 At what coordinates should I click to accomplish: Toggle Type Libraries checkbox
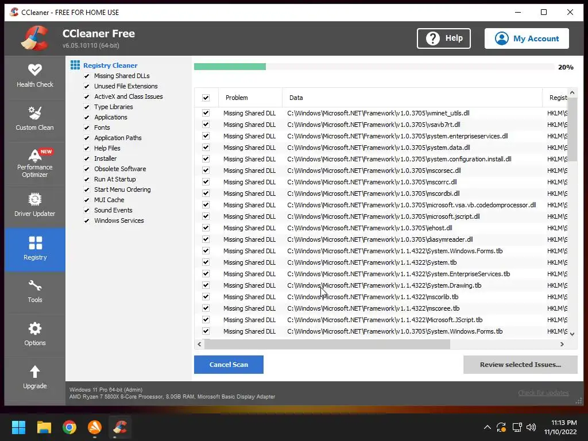click(x=87, y=107)
